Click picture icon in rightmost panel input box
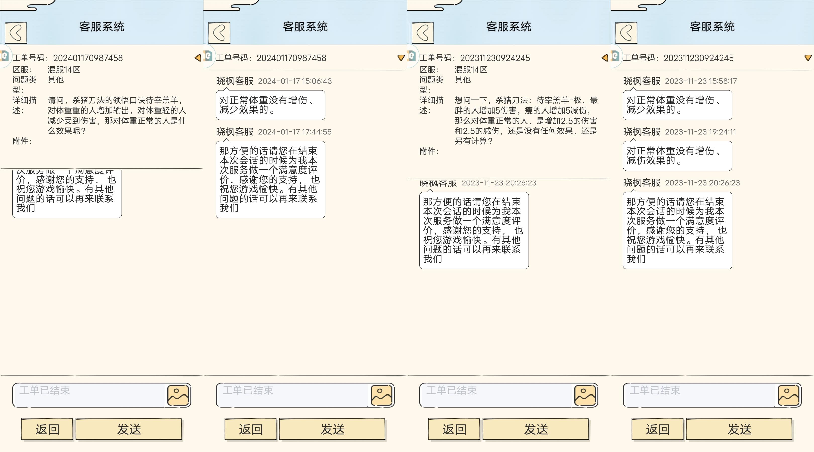Viewport: 814px width, 452px height. tap(789, 395)
